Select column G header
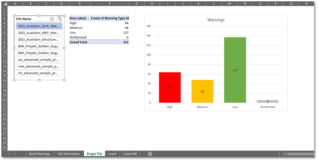Screen dimensions: 318x161 [x=136, y=4]
